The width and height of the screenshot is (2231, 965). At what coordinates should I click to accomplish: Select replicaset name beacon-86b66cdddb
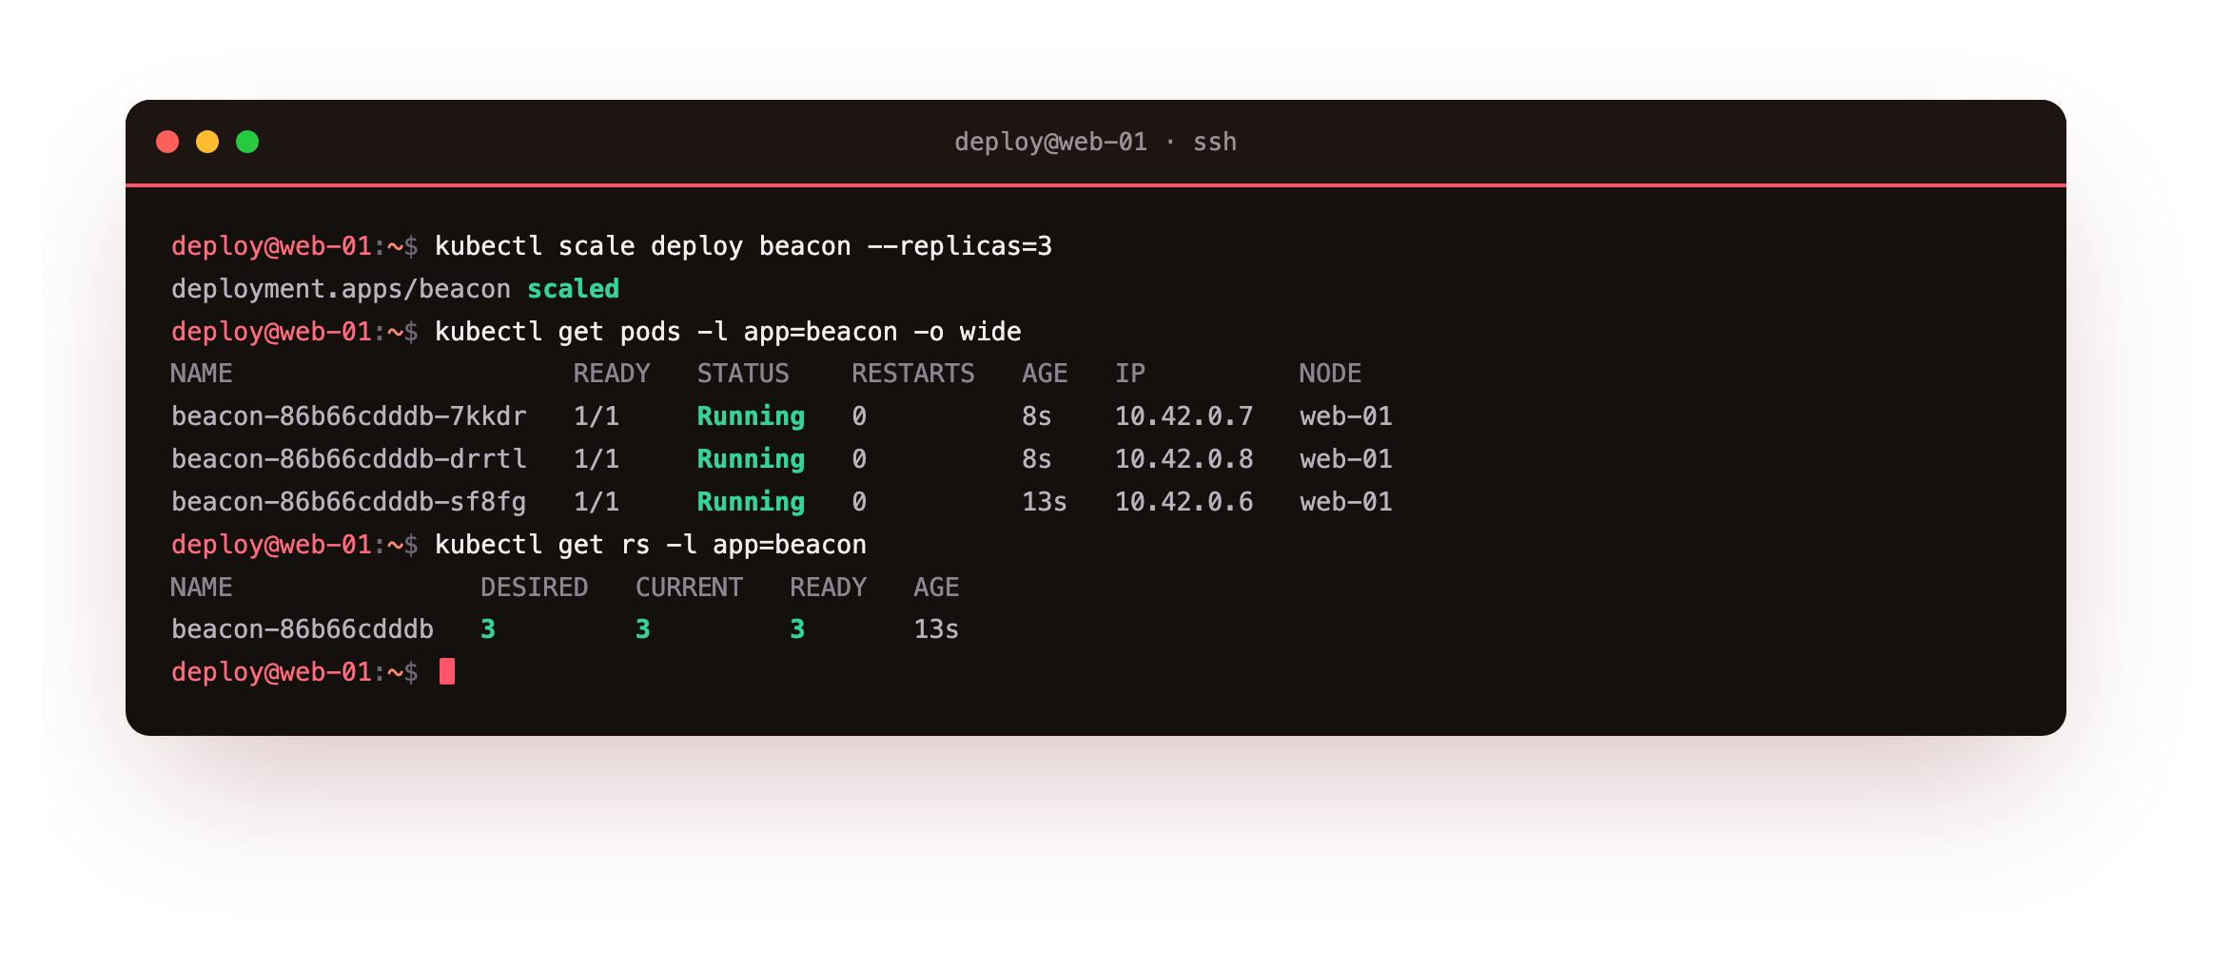[x=303, y=629]
